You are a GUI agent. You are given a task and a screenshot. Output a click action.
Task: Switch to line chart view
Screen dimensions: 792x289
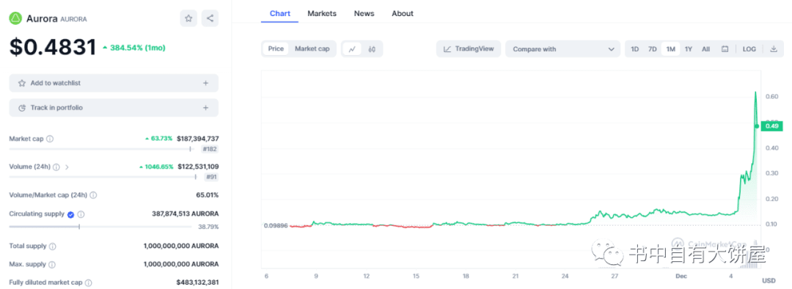pyautogui.click(x=352, y=49)
